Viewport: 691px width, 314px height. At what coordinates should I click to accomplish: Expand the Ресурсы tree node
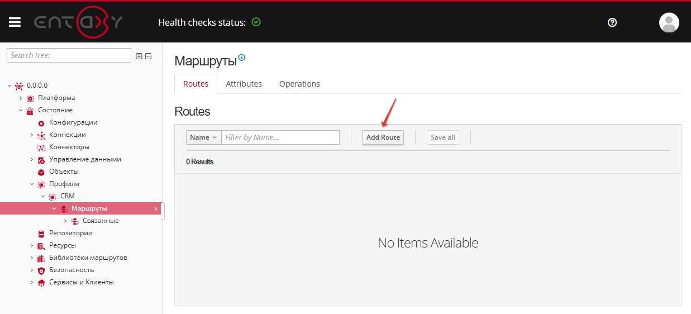(x=32, y=245)
